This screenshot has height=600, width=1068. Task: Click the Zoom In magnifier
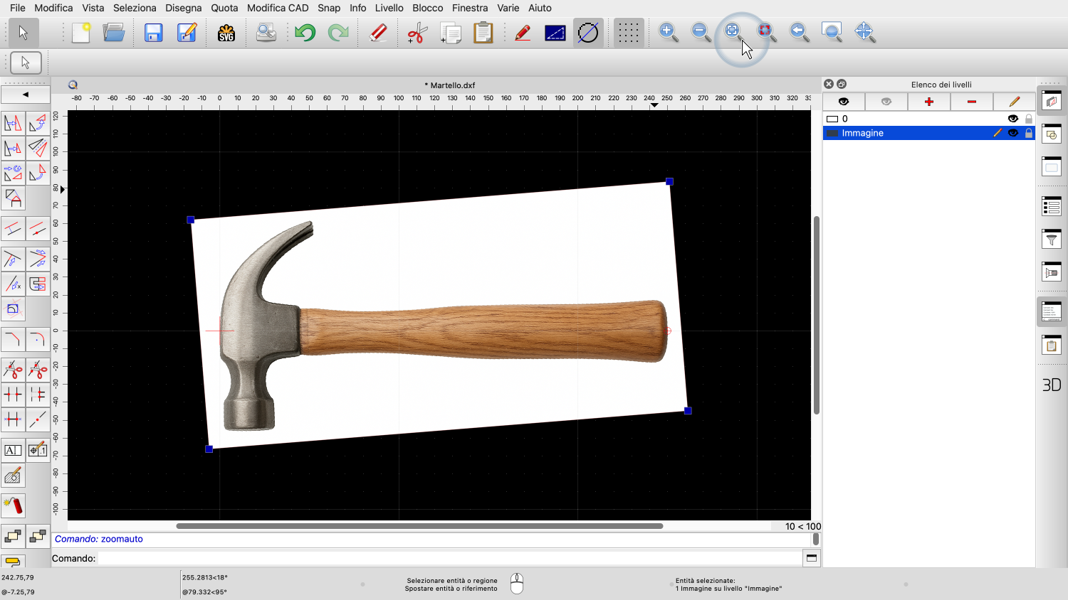click(x=668, y=32)
